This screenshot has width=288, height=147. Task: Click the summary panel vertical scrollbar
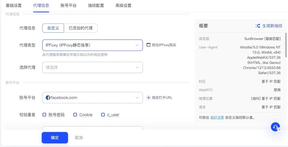click(x=286, y=45)
